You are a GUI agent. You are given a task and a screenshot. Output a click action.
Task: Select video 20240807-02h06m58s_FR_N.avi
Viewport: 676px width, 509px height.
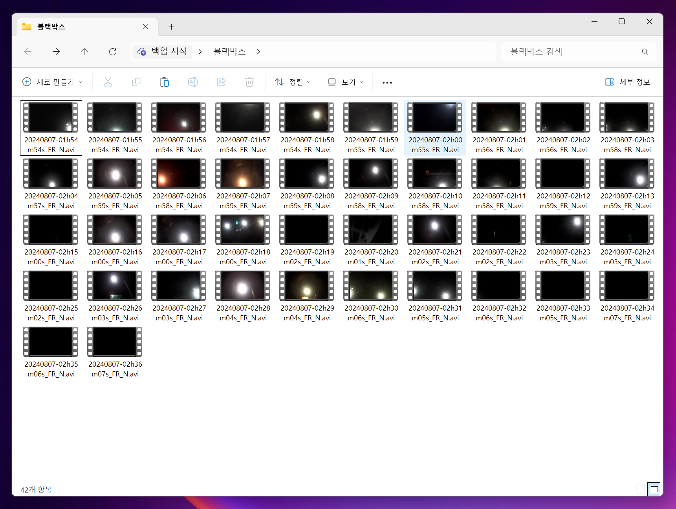[x=179, y=184]
